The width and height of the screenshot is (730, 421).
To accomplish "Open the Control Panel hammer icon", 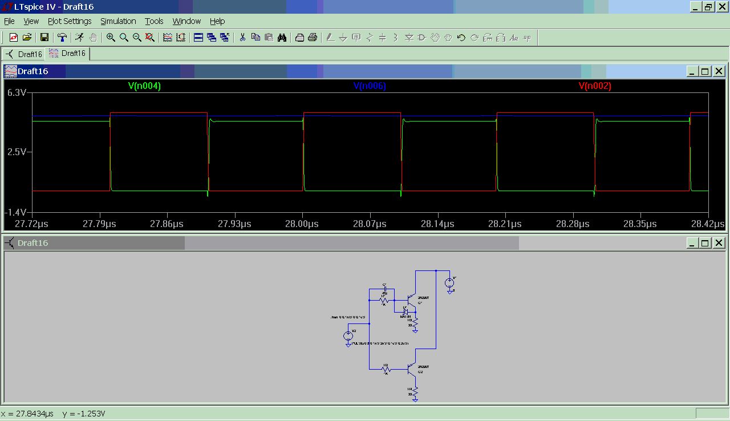I will (62, 38).
